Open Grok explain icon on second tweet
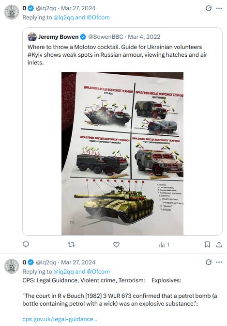The image size is (227, 326). pyautogui.click(x=208, y=262)
